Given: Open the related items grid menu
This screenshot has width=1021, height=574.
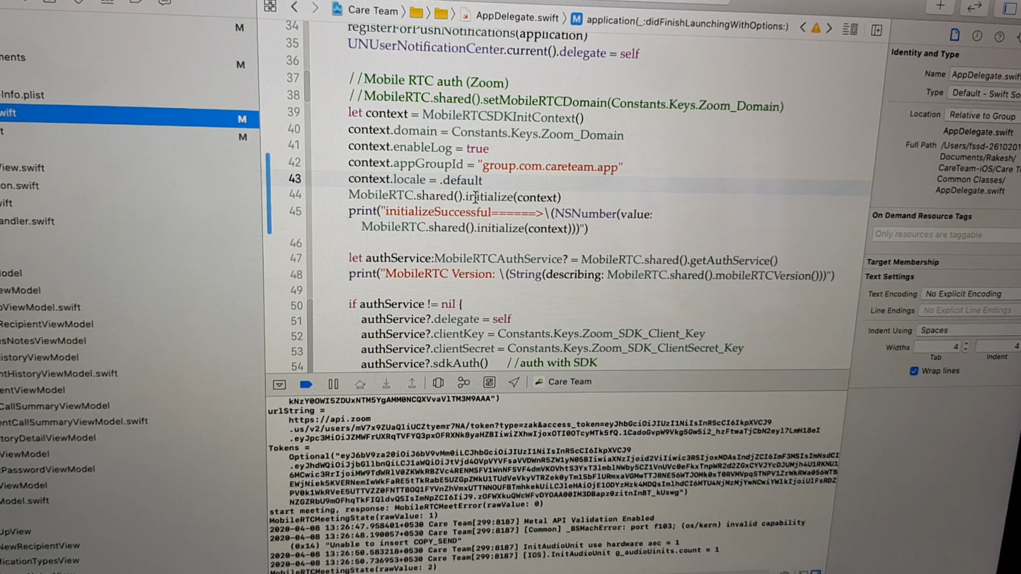Looking at the screenshot, I should click(x=270, y=6).
